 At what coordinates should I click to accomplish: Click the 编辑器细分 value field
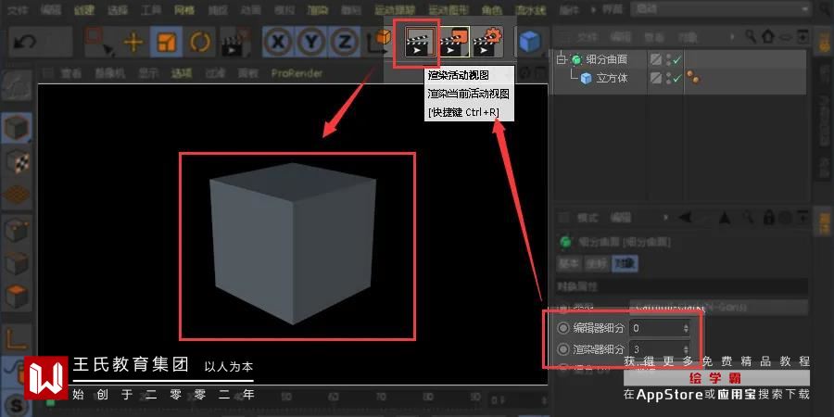(660, 328)
